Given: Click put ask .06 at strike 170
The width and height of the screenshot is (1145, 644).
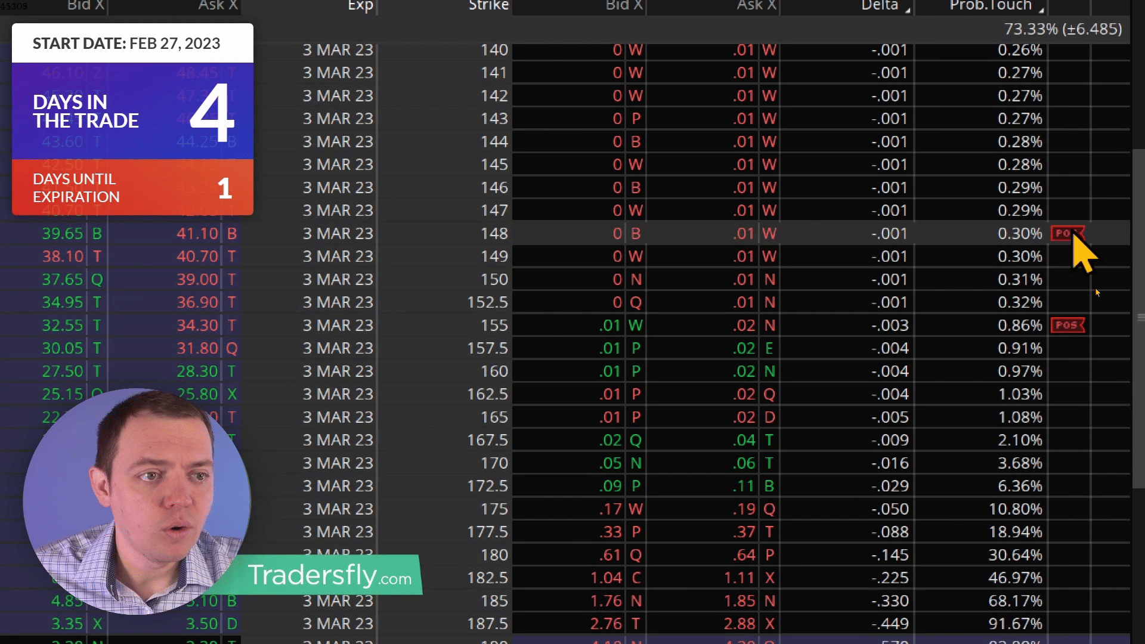Looking at the screenshot, I should 744,463.
